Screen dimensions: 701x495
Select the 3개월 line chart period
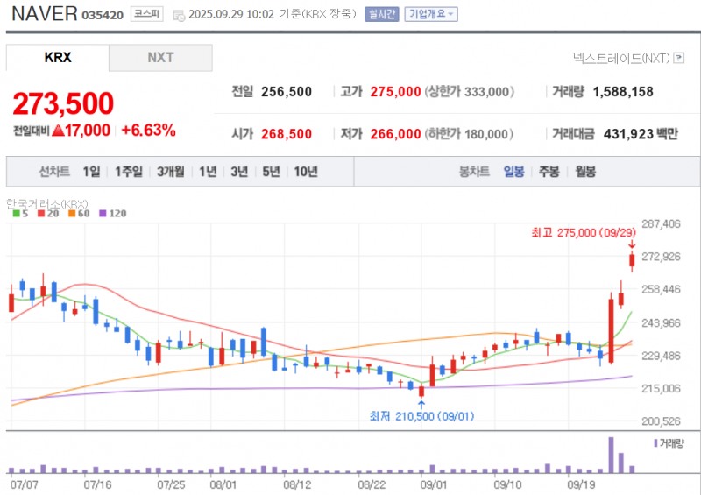[170, 172]
